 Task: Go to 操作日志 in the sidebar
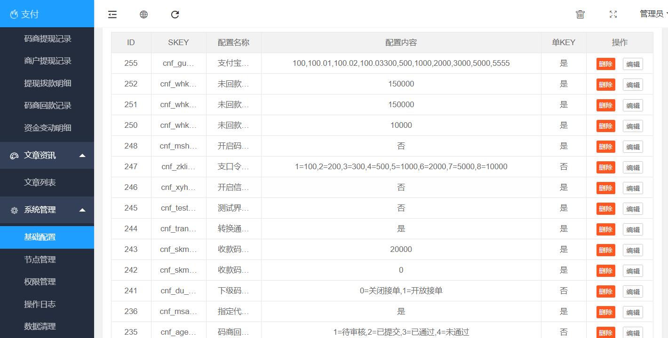[40, 304]
